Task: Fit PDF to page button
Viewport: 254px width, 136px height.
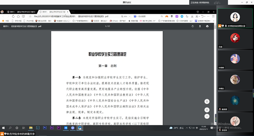Action: (x=207, y=102)
